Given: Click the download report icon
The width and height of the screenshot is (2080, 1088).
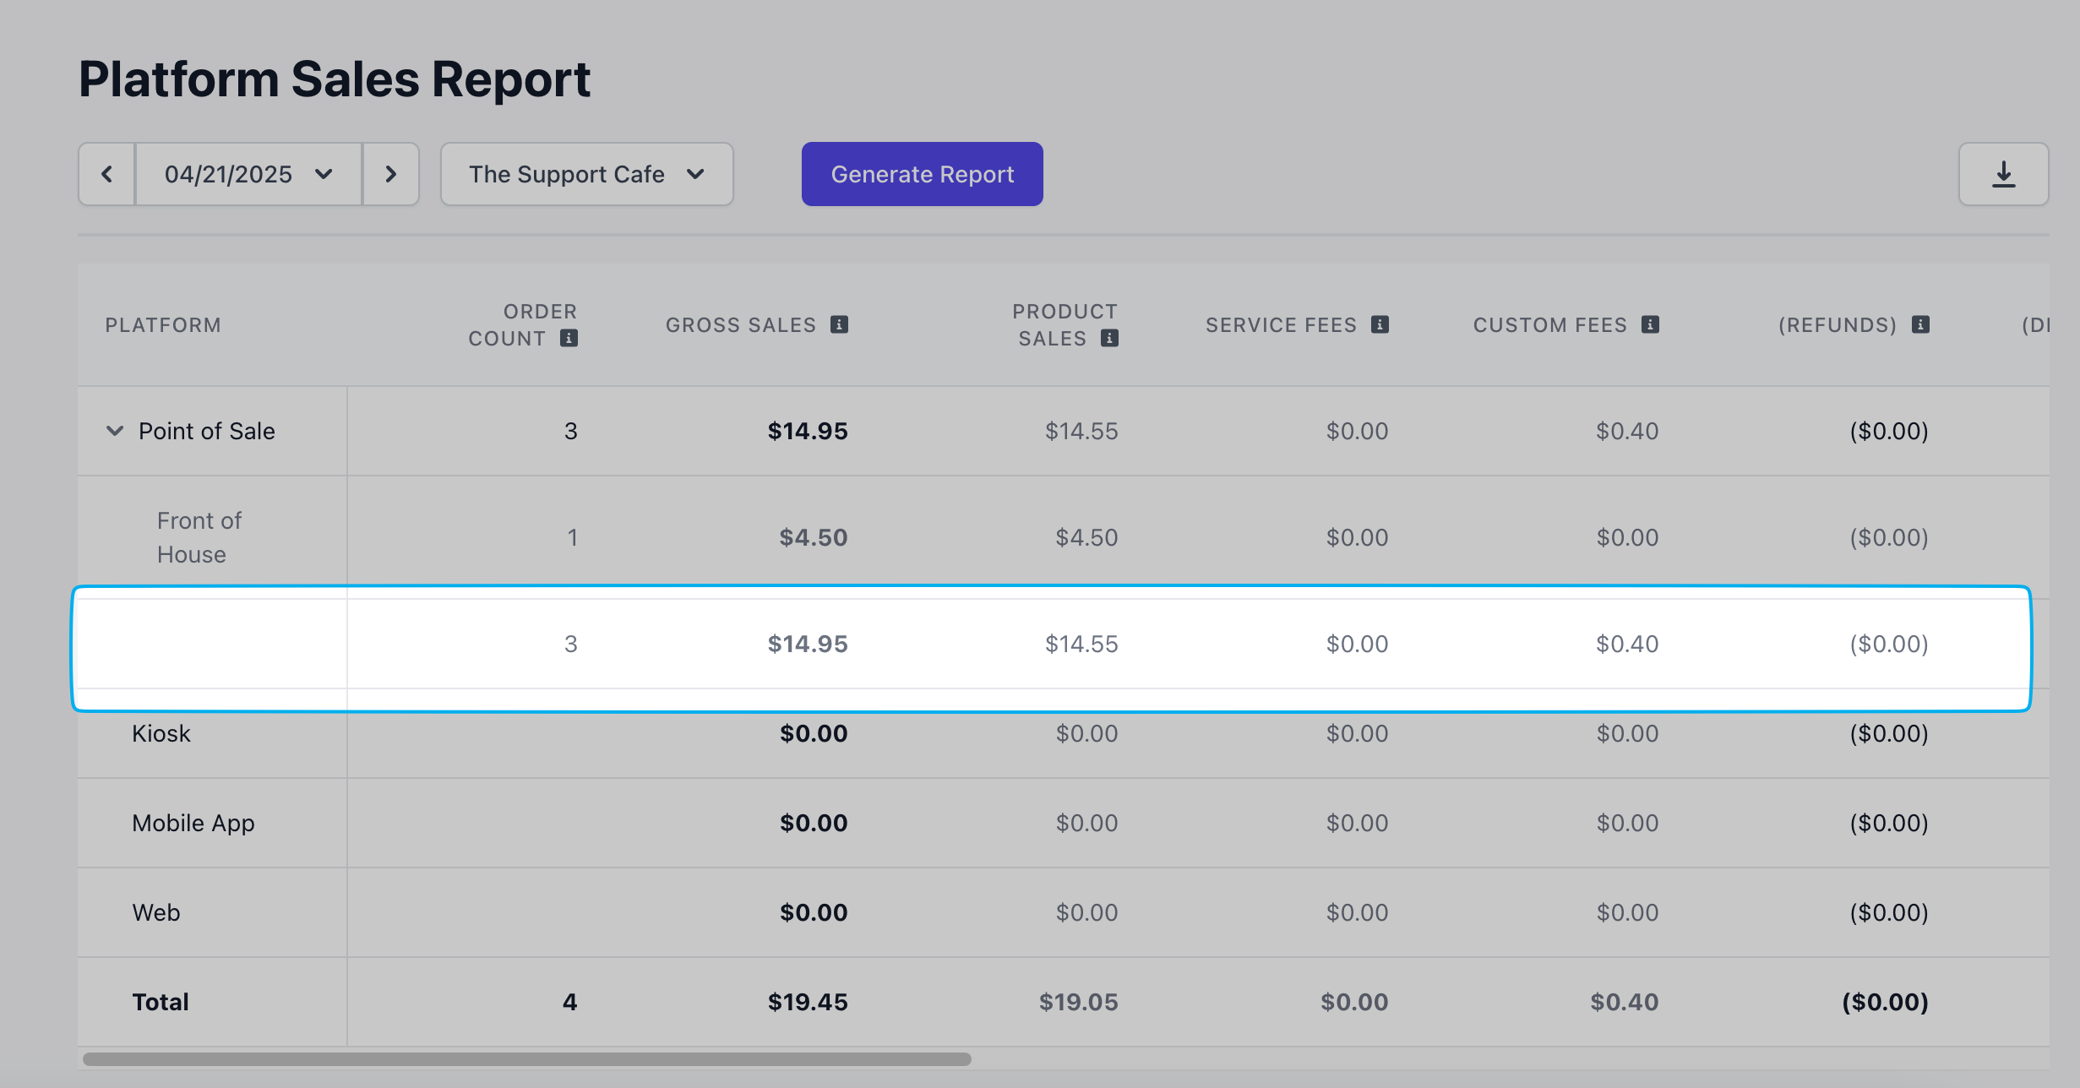Looking at the screenshot, I should coord(2003,174).
